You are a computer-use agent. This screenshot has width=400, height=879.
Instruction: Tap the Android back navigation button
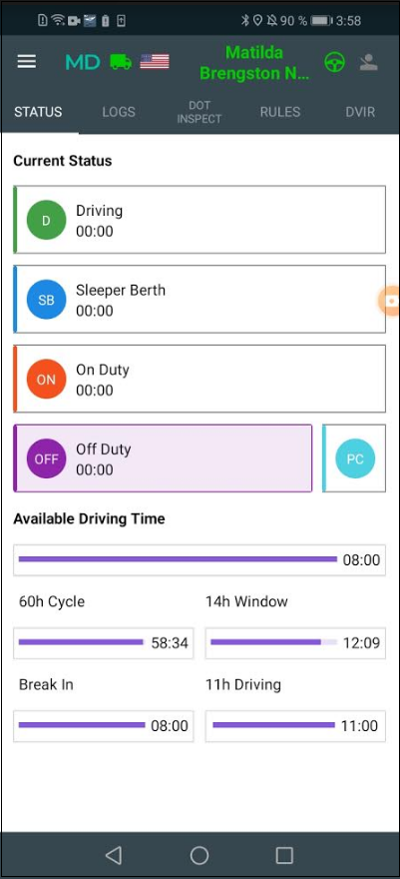point(114,855)
